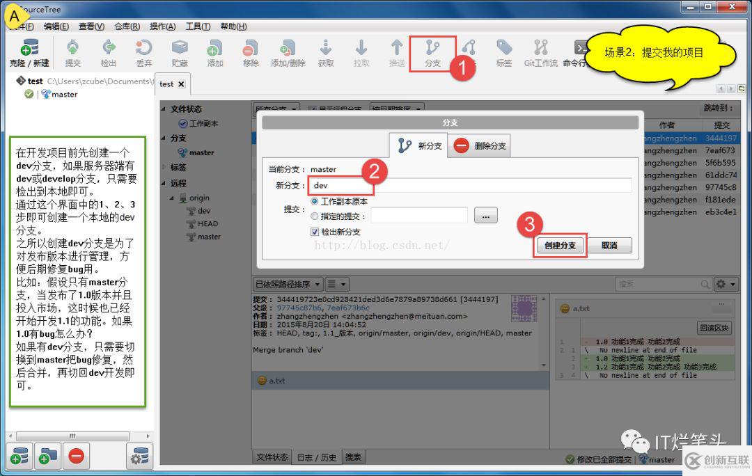The image size is (752, 476).
Task: Click the '...' browse commit button
Action: coord(486,216)
